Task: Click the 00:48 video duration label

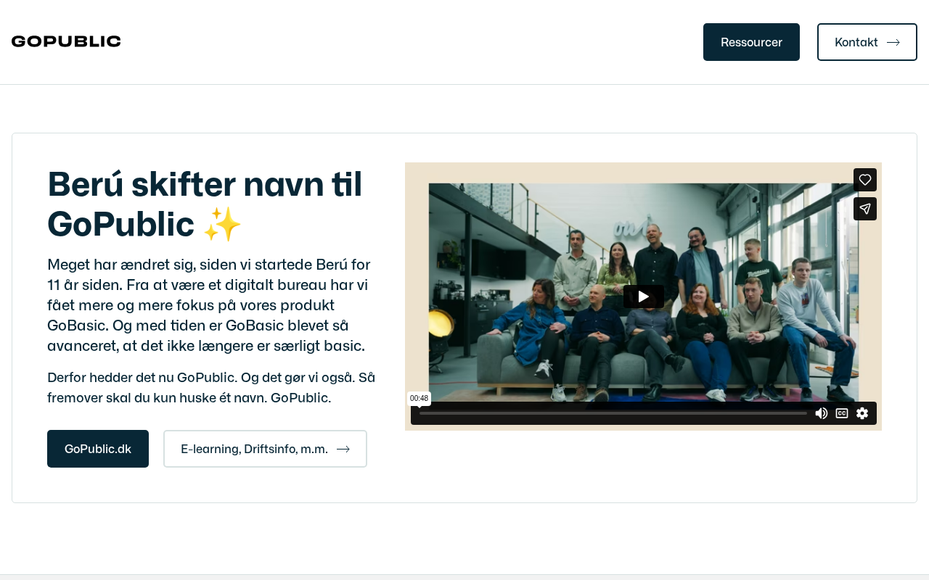Action: [419, 399]
